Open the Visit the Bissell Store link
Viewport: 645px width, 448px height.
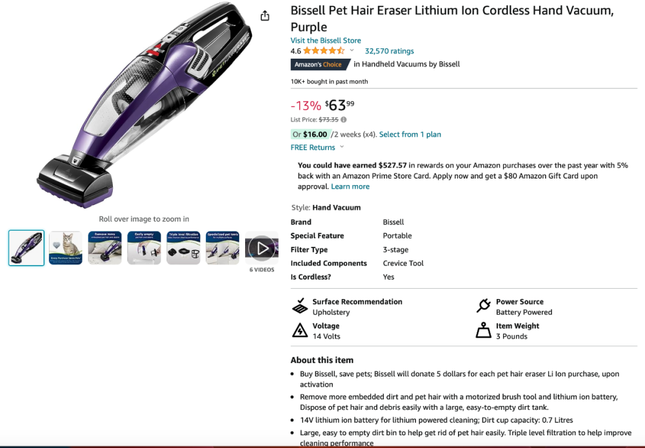coord(325,40)
